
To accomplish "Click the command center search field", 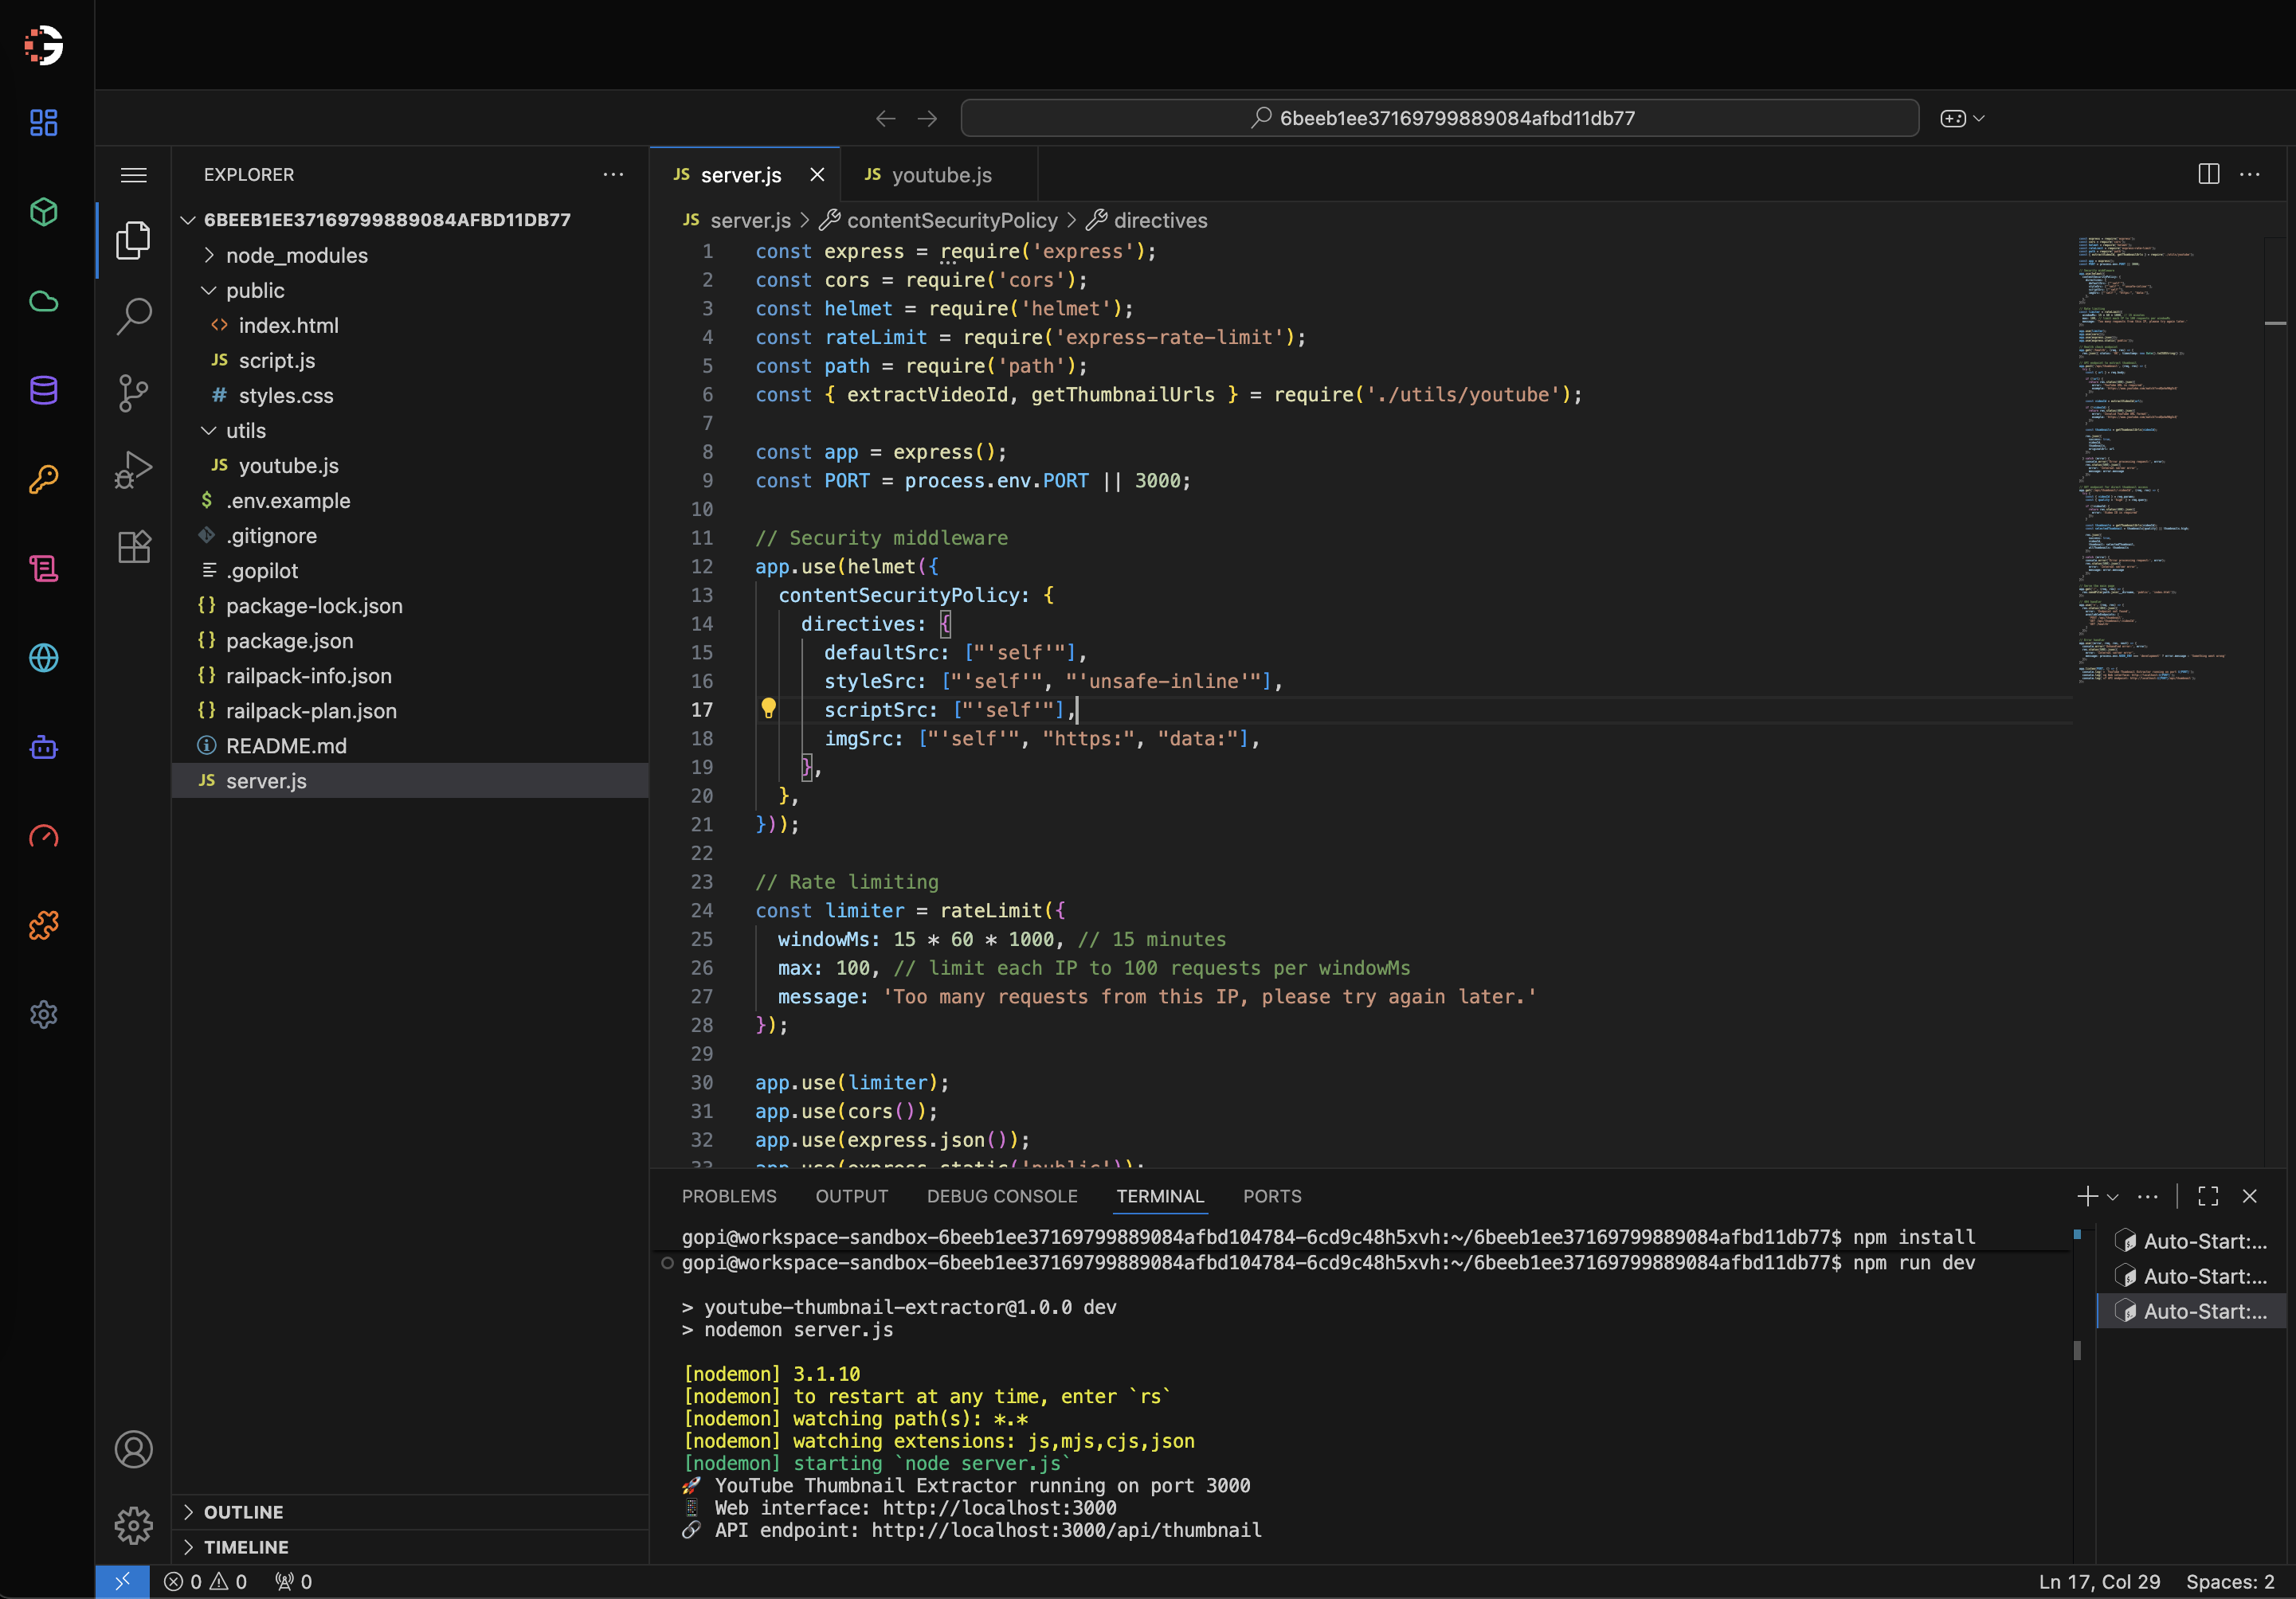I will click(x=1439, y=118).
